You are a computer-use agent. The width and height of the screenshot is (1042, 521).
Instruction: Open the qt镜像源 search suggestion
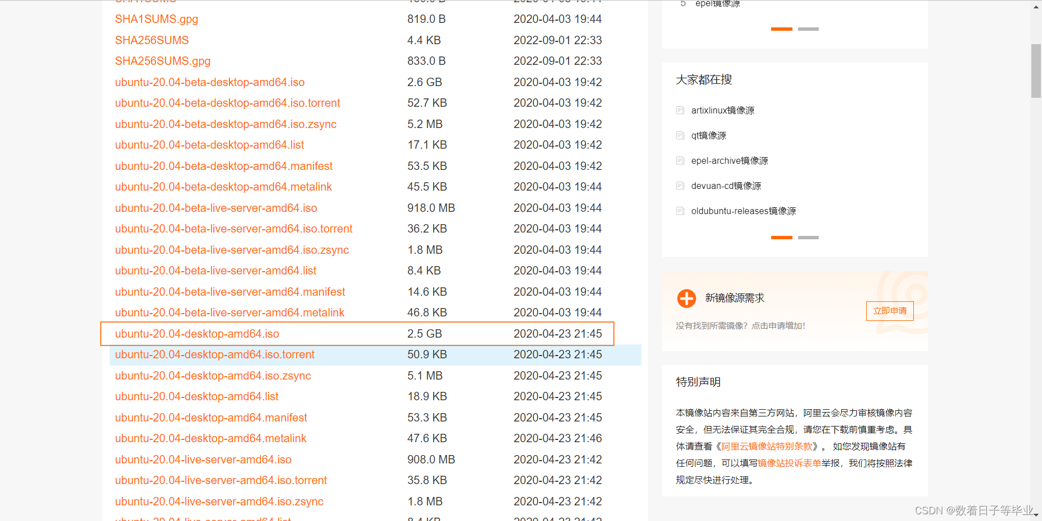pos(708,135)
